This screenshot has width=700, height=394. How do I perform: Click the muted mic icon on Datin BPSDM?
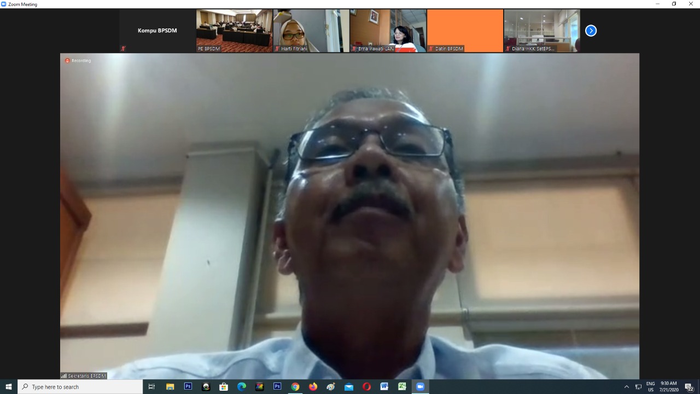[x=431, y=49]
